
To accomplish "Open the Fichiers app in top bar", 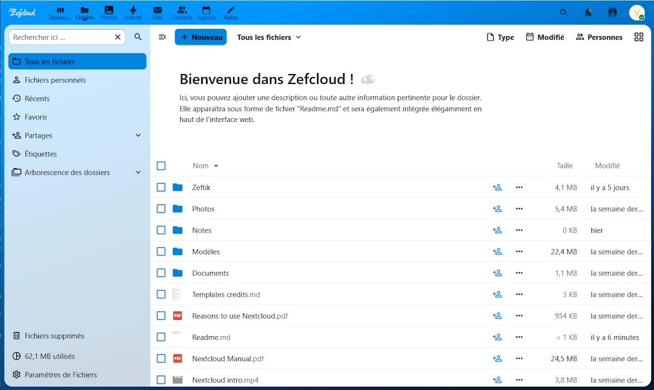I will pyautogui.click(x=84, y=13).
